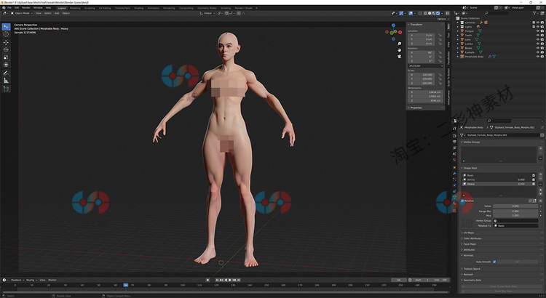Open the Render properties tab icon
The image size is (546, 298).
tap(454, 136)
